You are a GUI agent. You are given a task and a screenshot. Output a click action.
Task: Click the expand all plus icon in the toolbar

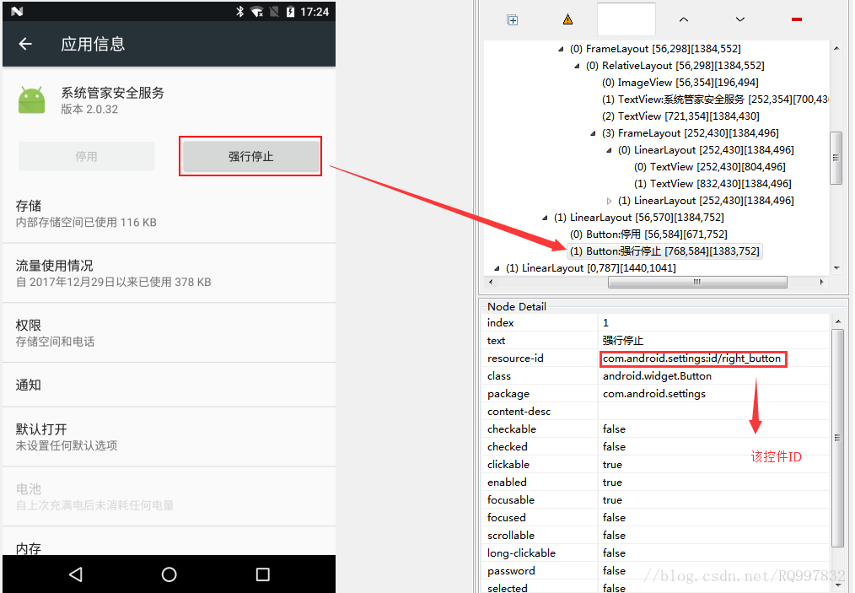click(x=513, y=20)
